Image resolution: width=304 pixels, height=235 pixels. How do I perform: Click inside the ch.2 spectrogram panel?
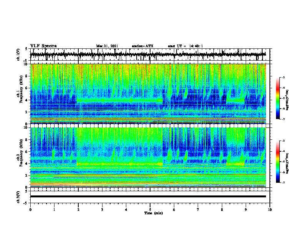[x=148, y=157]
